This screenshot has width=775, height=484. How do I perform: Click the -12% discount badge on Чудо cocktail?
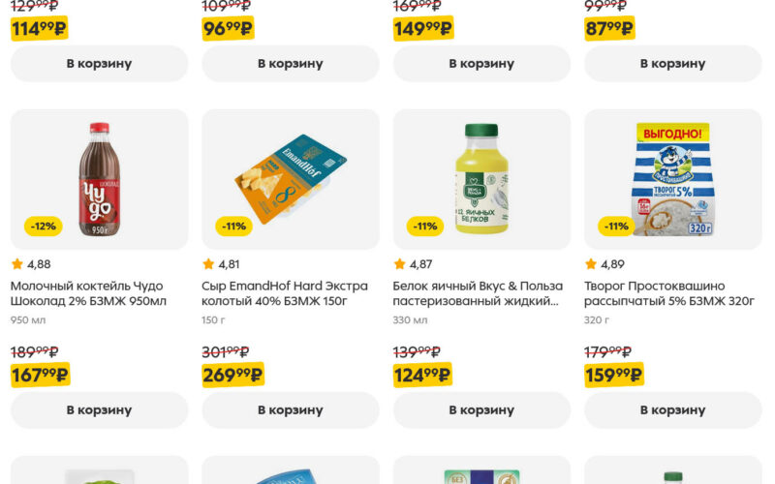[44, 227]
